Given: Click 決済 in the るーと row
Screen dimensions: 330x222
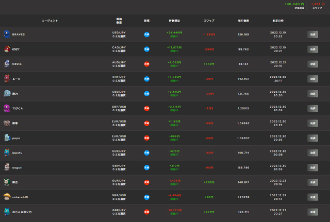Looking at the screenshot, I should coord(312,79).
